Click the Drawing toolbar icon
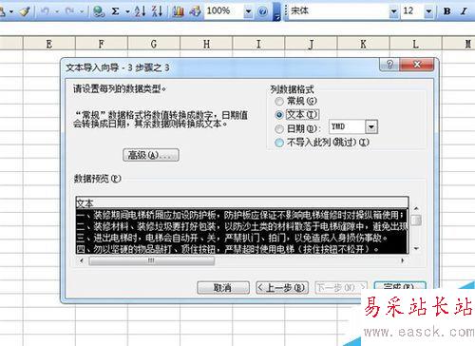 click(x=195, y=11)
